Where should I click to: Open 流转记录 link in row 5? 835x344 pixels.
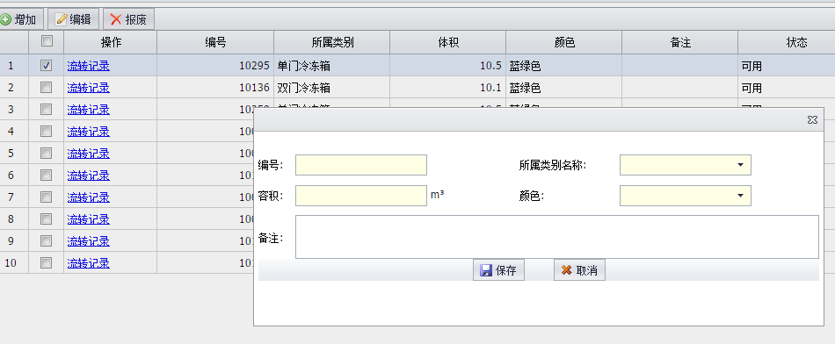tap(89, 154)
